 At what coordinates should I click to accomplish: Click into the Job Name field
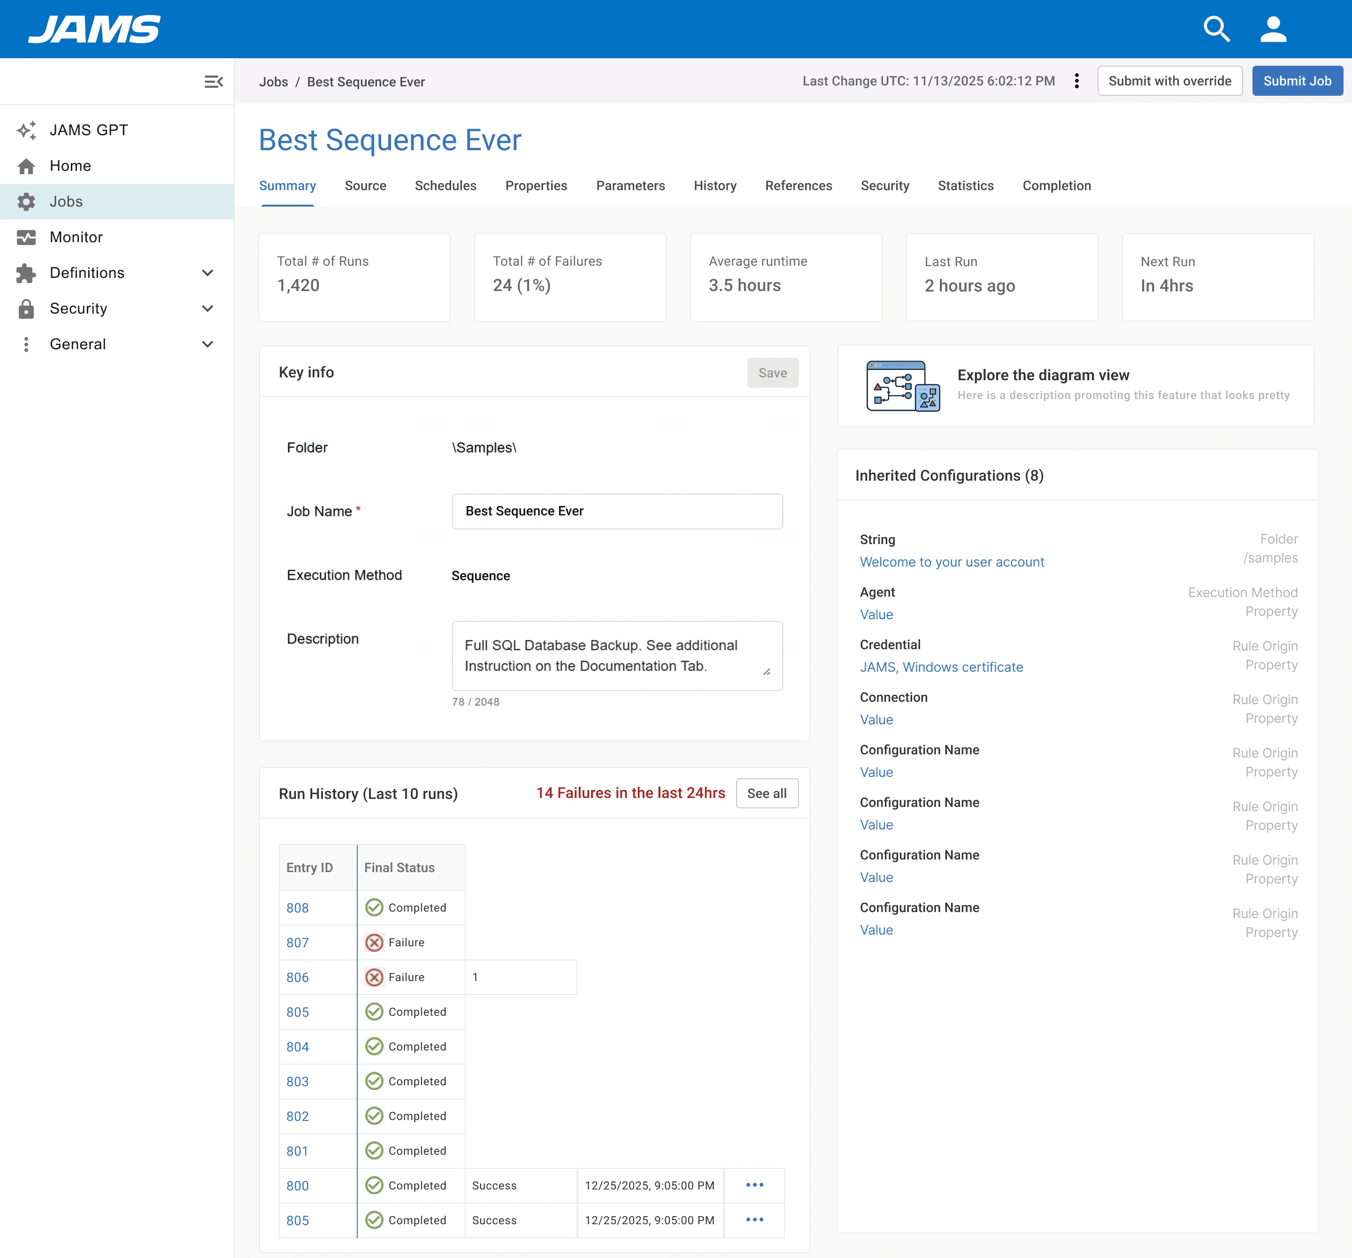[616, 511]
